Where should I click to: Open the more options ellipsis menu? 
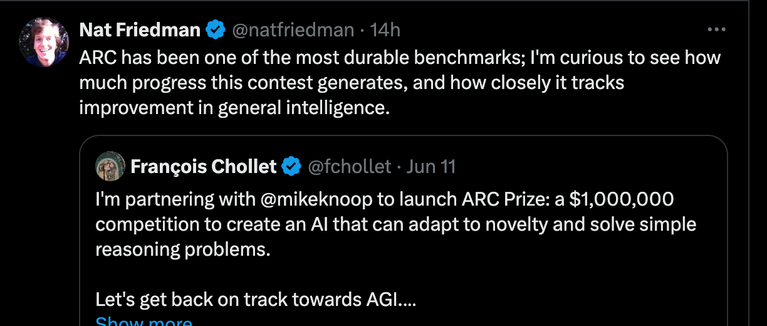pyautogui.click(x=716, y=29)
